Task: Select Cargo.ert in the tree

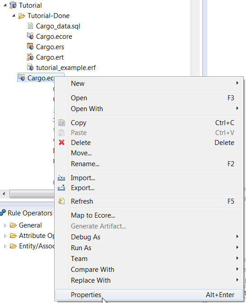Action: pos(50,57)
